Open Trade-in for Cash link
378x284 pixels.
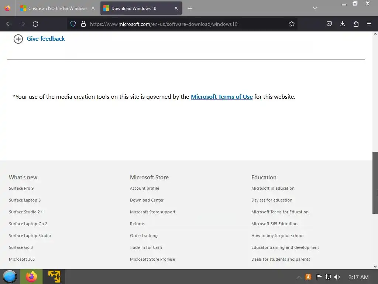tap(146, 247)
